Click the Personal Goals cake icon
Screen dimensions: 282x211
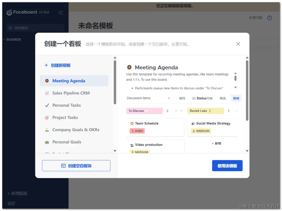click(47, 142)
